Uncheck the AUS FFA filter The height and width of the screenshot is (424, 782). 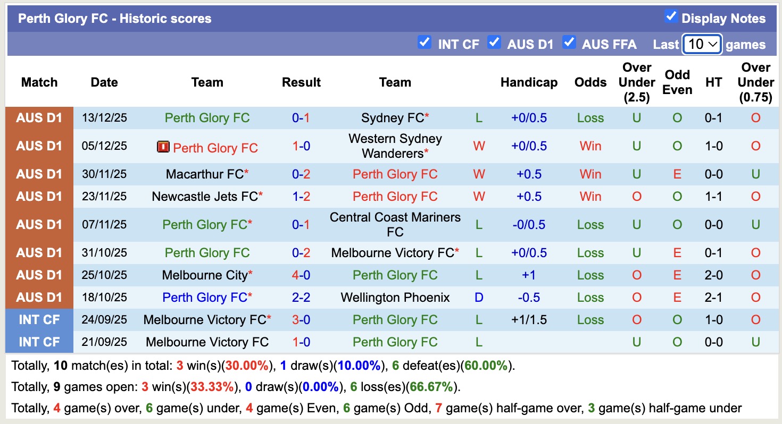coord(569,44)
